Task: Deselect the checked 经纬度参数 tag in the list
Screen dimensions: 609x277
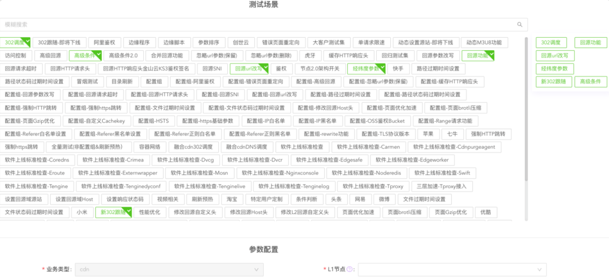Action: coord(367,69)
